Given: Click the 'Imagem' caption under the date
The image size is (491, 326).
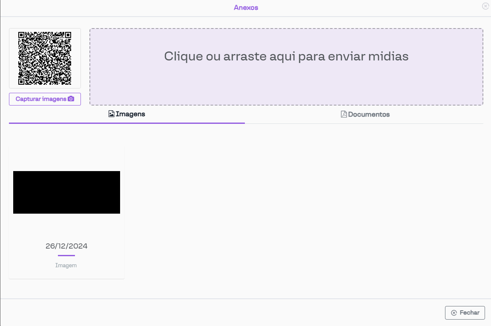Looking at the screenshot, I should tap(66, 265).
